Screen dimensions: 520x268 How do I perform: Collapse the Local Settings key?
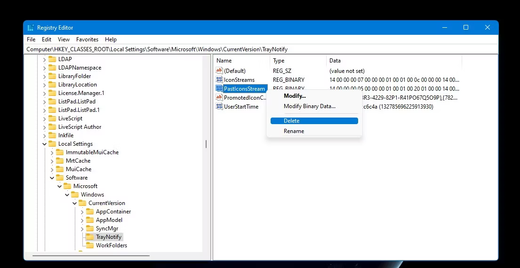coord(44,144)
